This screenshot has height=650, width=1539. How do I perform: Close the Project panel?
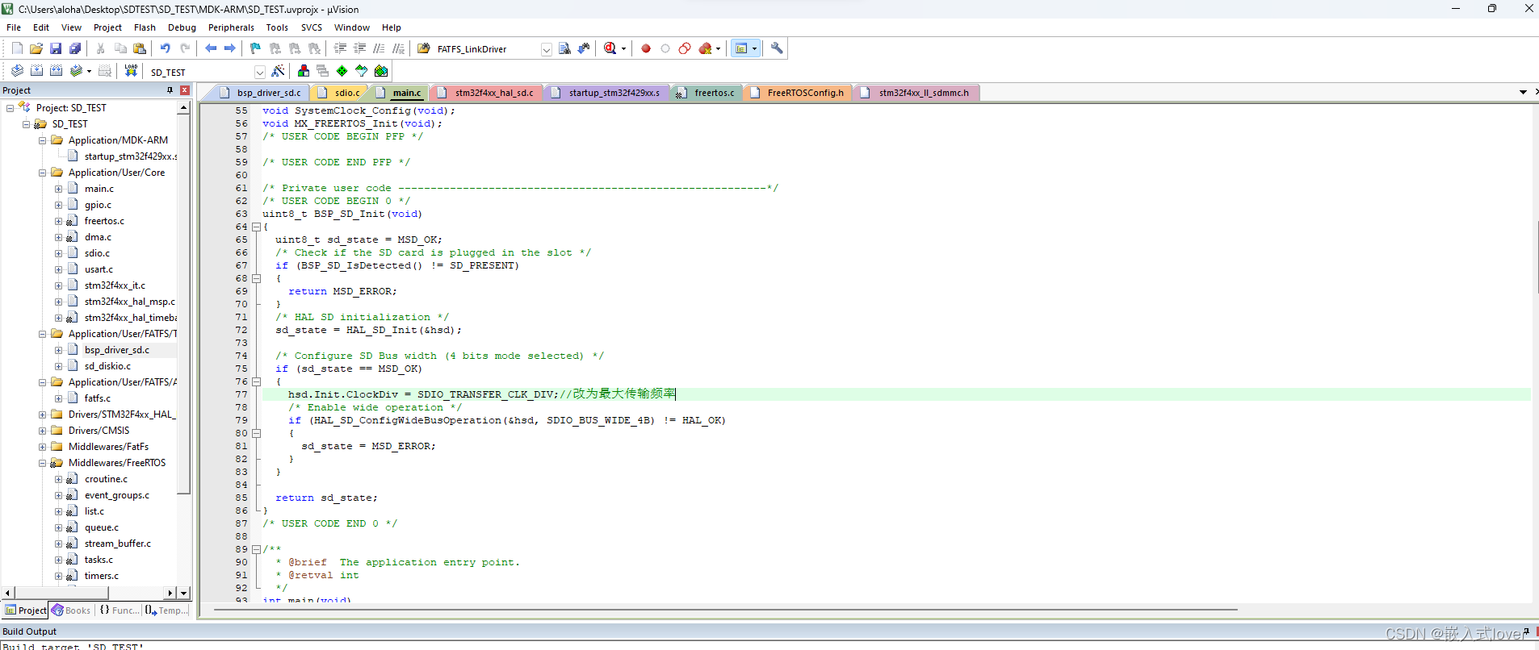pyautogui.click(x=185, y=90)
